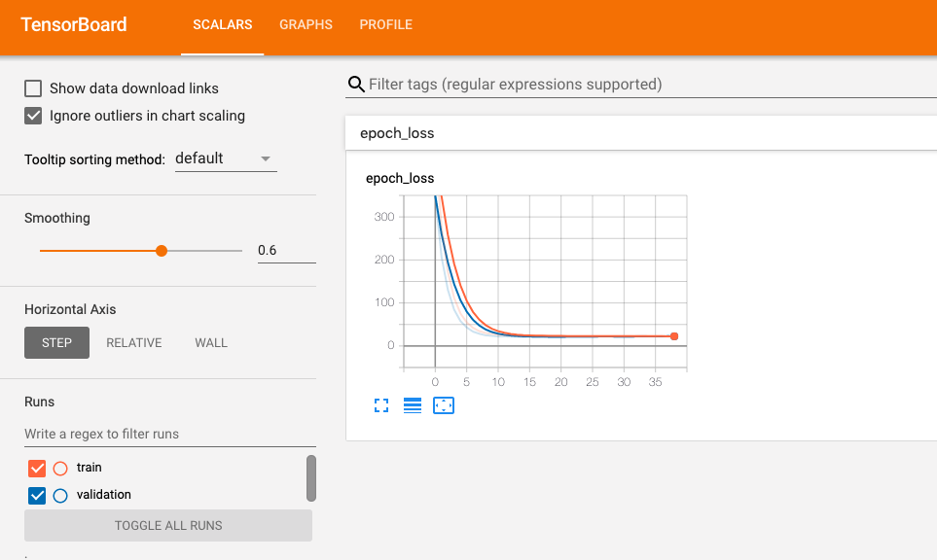This screenshot has height=560, width=937.
Task: Toggle y-axis log scale icon
Action: (413, 405)
